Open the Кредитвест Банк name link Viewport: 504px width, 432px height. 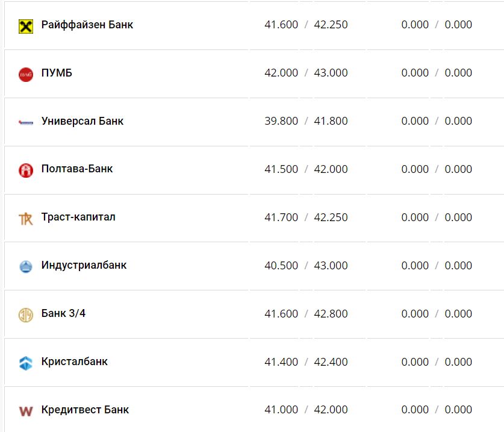pos(85,410)
